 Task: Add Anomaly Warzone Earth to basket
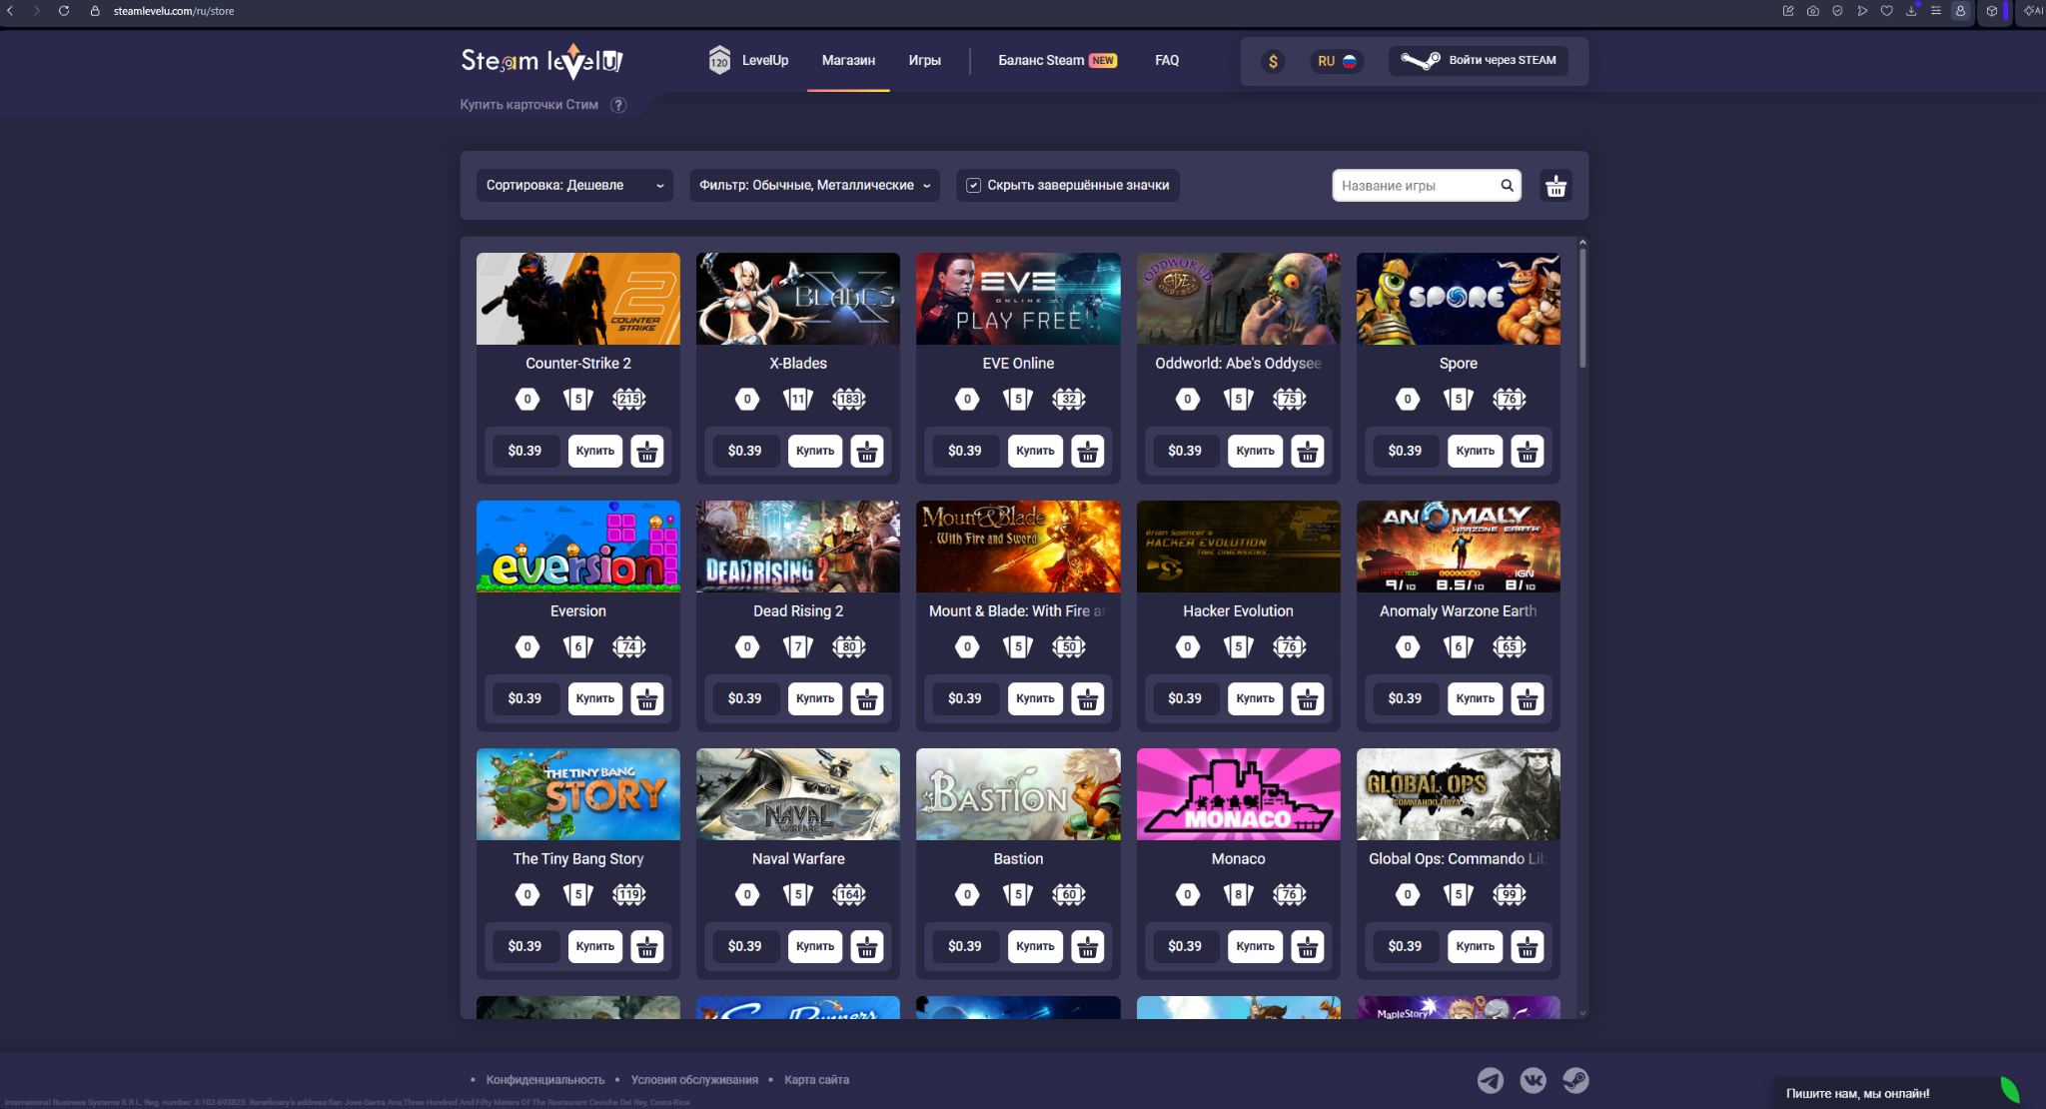[x=1527, y=699]
